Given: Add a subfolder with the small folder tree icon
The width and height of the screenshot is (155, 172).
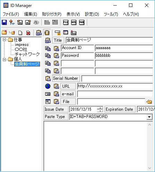Looking at the screenshot, I should point(12,33).
